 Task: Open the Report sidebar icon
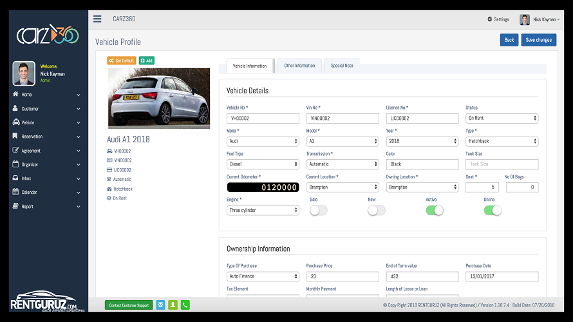tap(15, 206)
